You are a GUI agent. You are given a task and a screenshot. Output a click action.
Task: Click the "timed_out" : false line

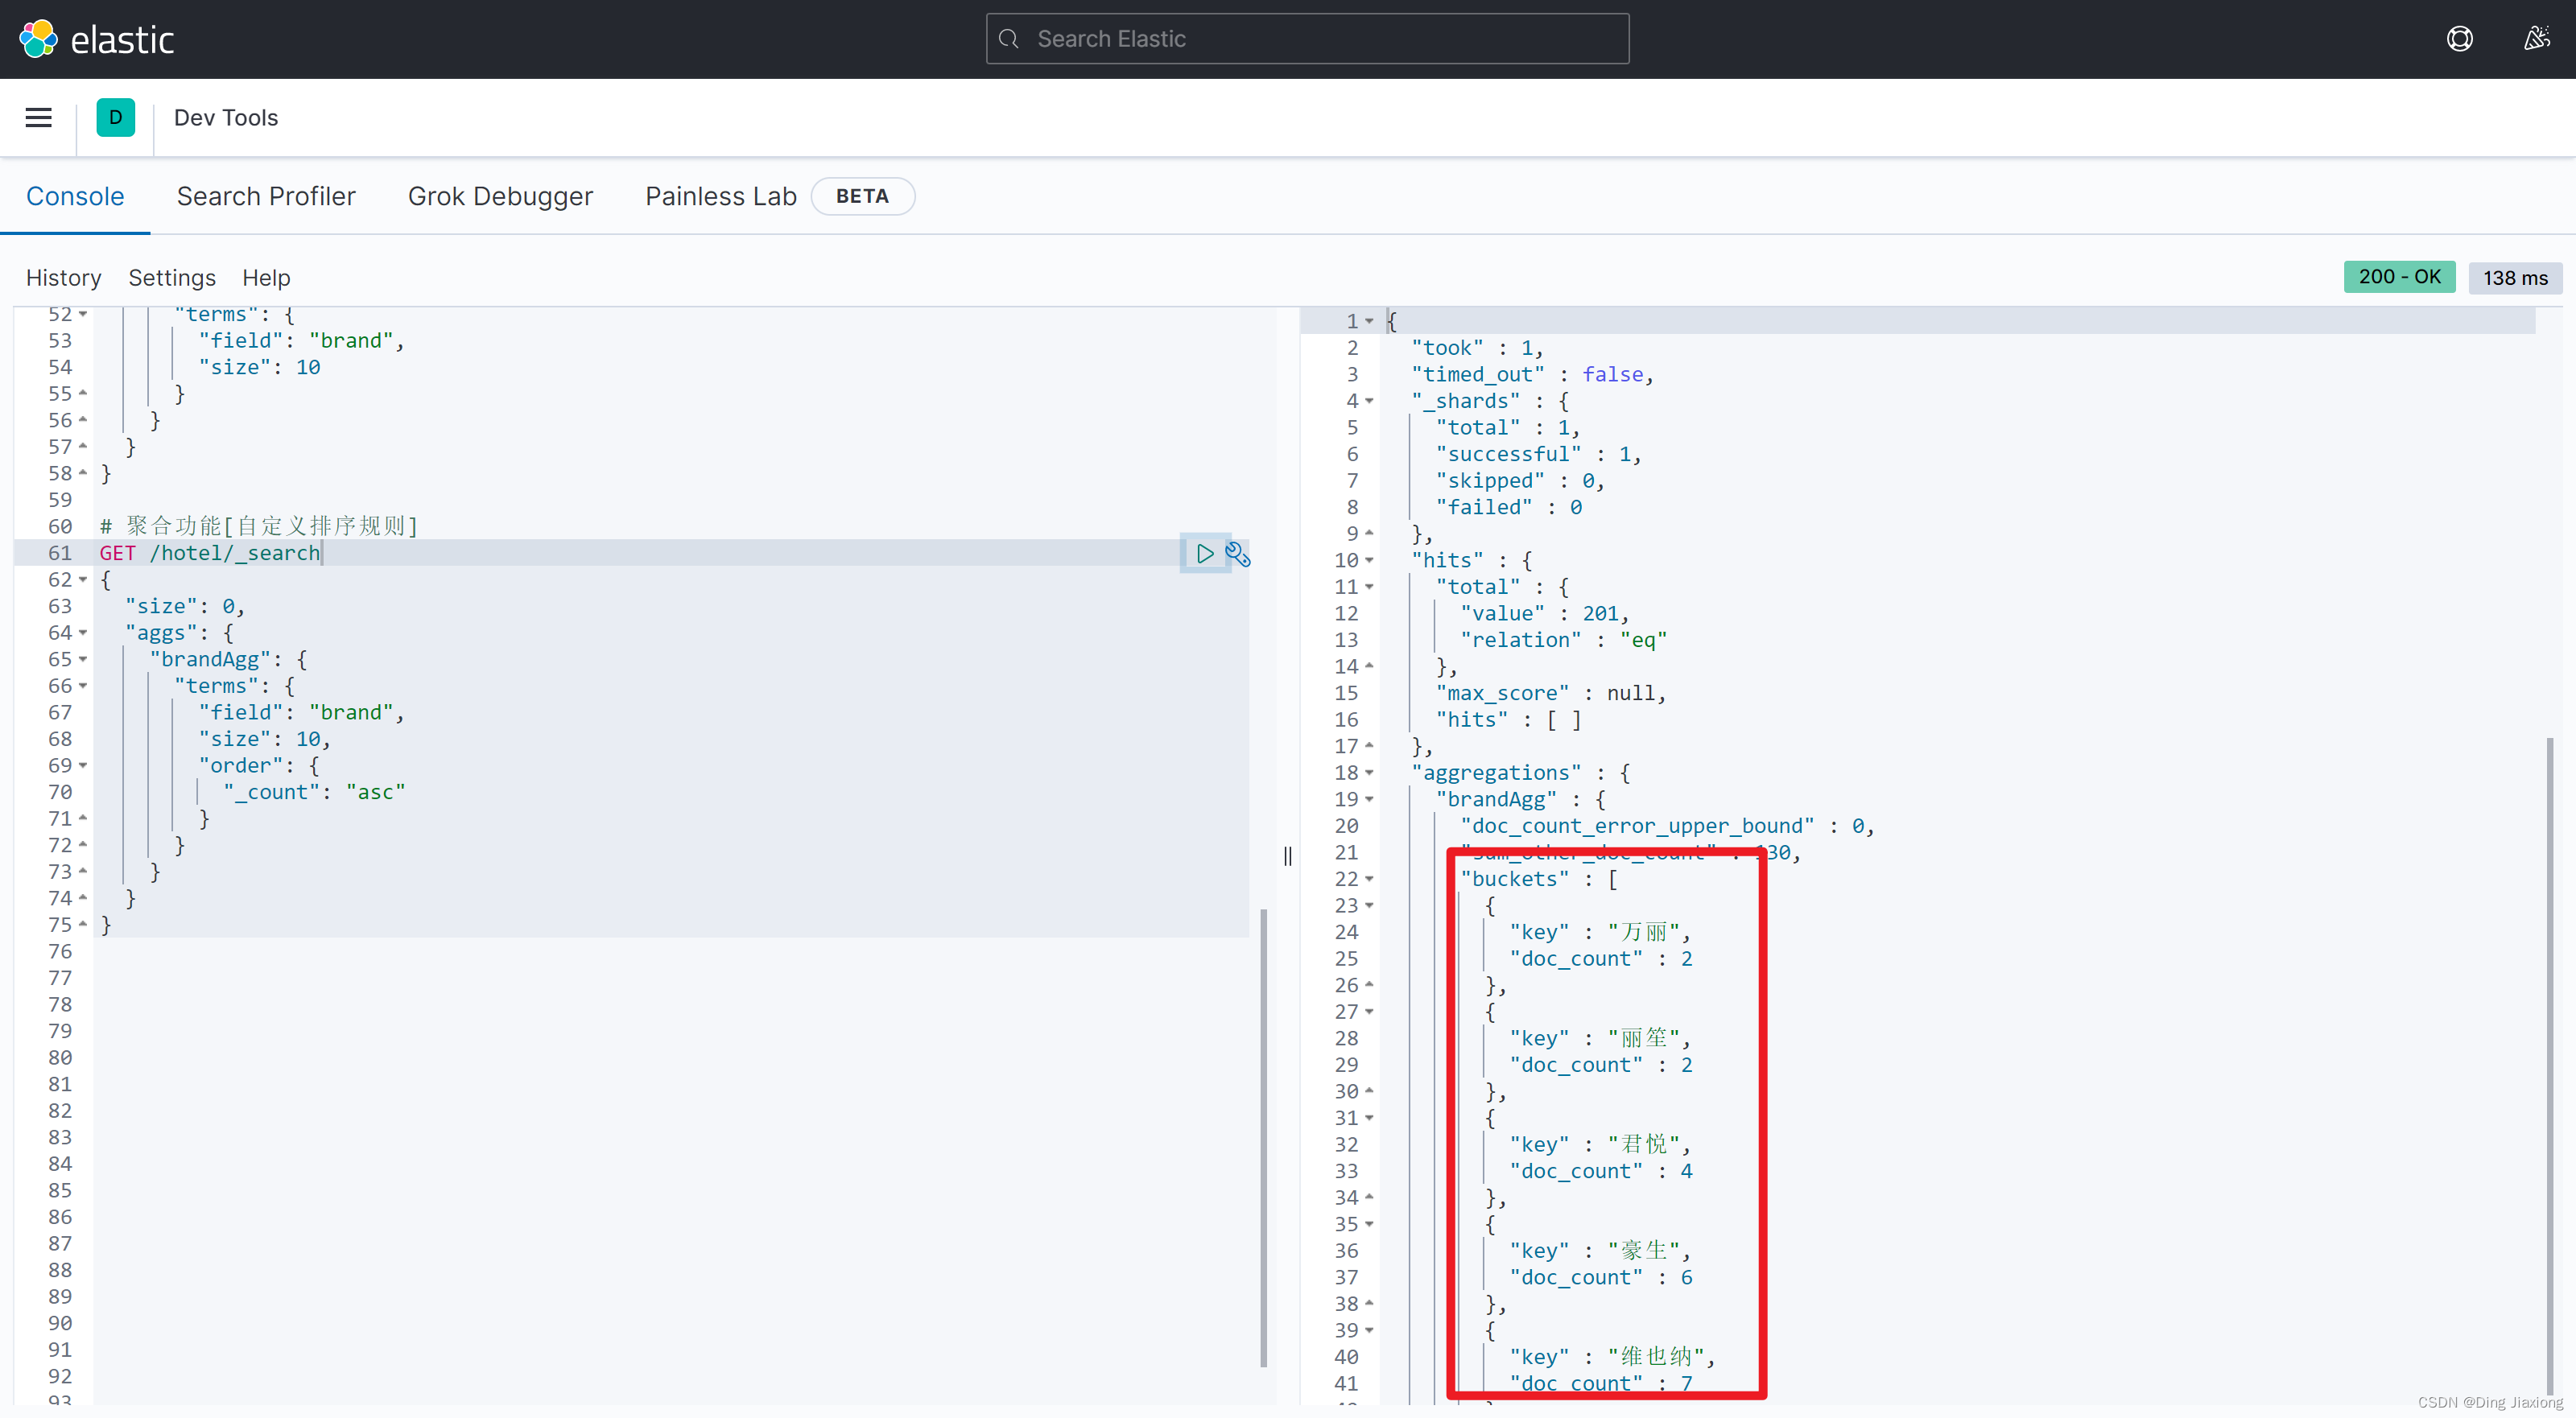point(1532,375)
